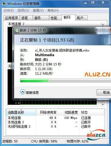Click the file name sl_杀人女生宿舍.姐妹联谊会惊魂.mkv
This screenshot has height=146, width=111.
62,50
